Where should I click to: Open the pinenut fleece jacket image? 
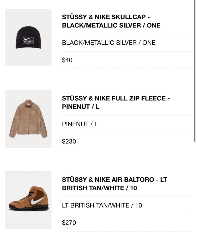28,119
